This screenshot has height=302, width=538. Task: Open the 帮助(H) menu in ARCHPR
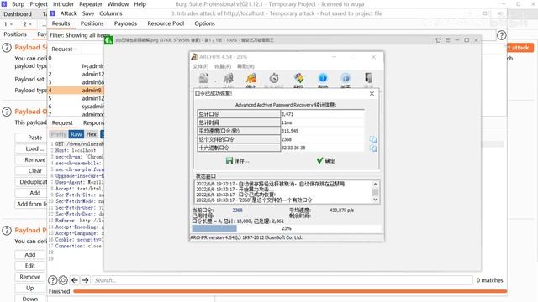245,66
